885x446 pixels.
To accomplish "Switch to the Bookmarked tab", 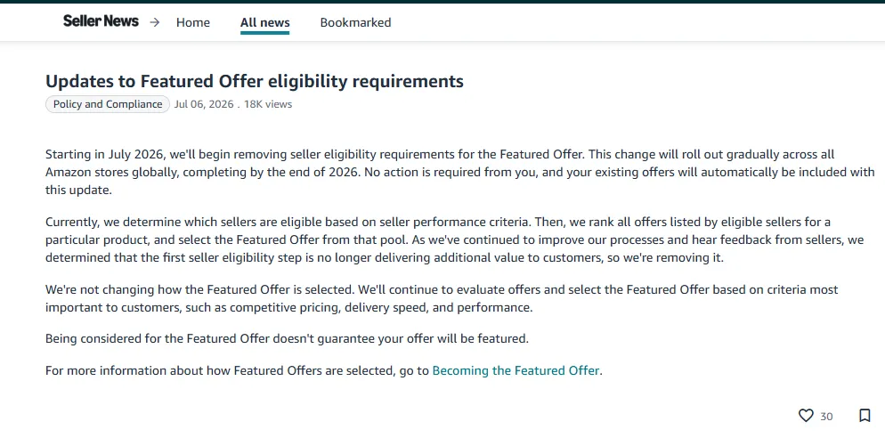I will tap(355, 22).
